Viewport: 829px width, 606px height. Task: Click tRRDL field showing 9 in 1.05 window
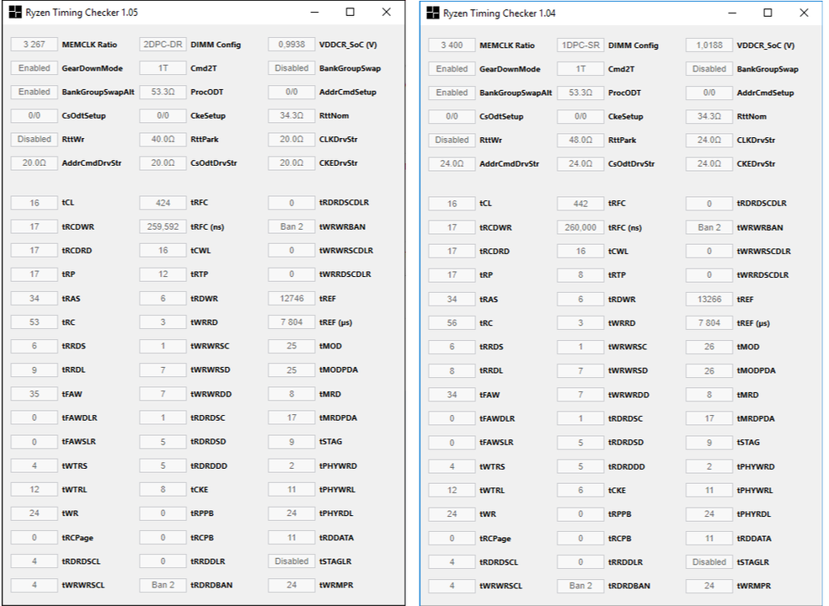tap(35, 369)
